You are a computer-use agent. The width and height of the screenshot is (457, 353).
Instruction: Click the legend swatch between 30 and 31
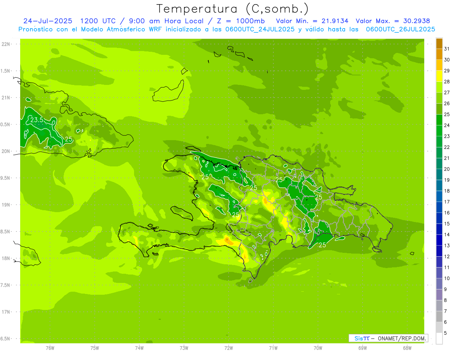coord(439,54)
